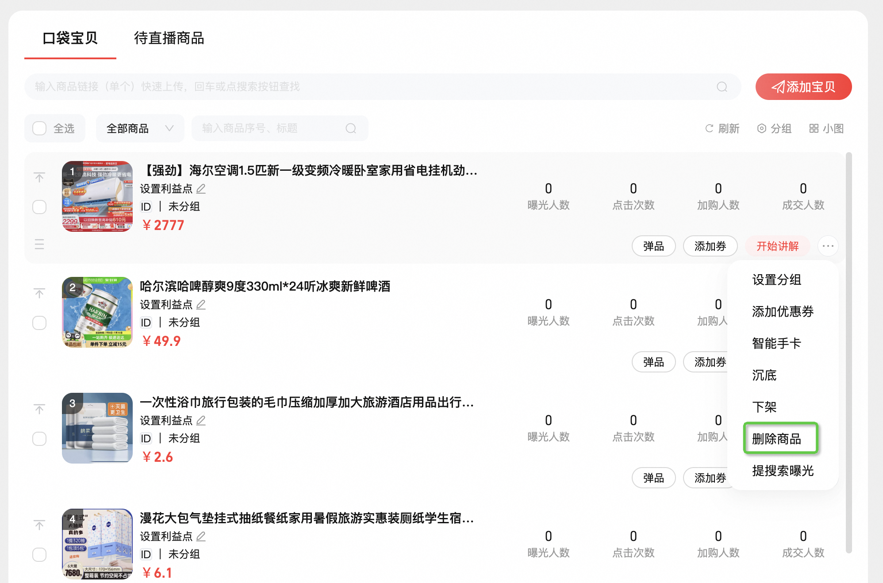Expand the 全部商品 dropdown
The image size is (883, 583).
coord(140,128)
